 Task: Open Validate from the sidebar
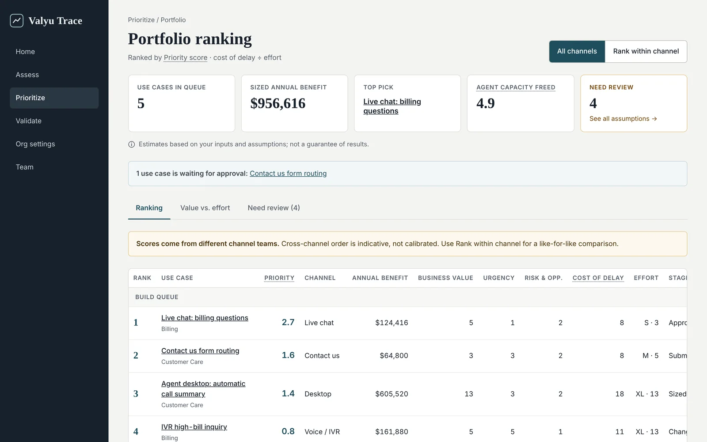54,121
